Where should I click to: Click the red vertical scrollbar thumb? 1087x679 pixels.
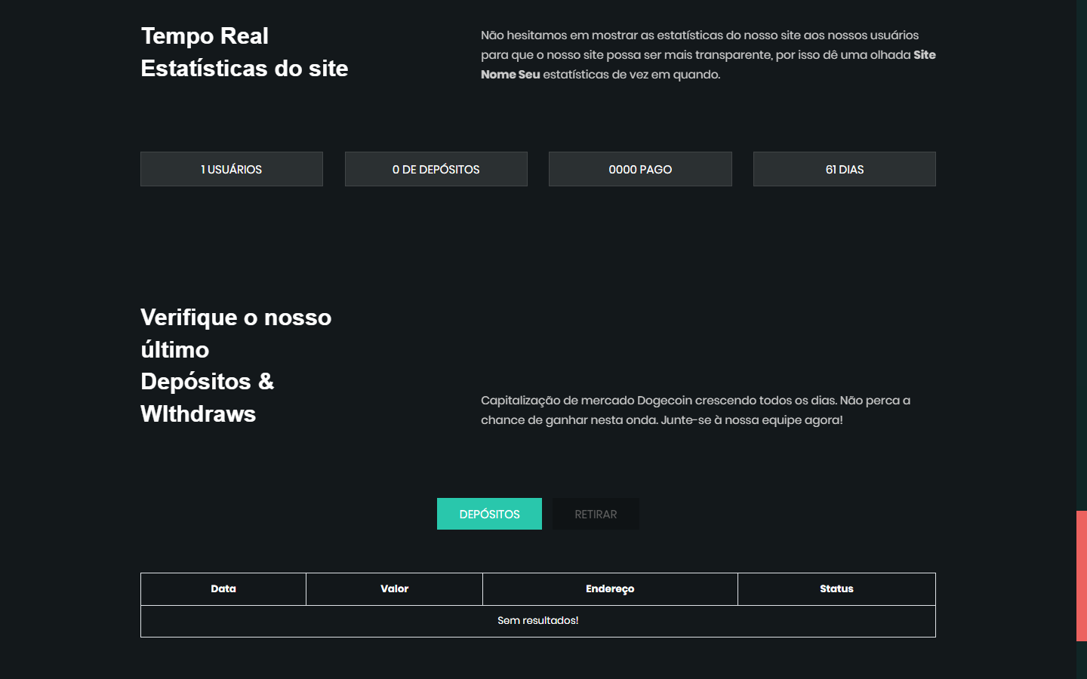[1081, 576]
